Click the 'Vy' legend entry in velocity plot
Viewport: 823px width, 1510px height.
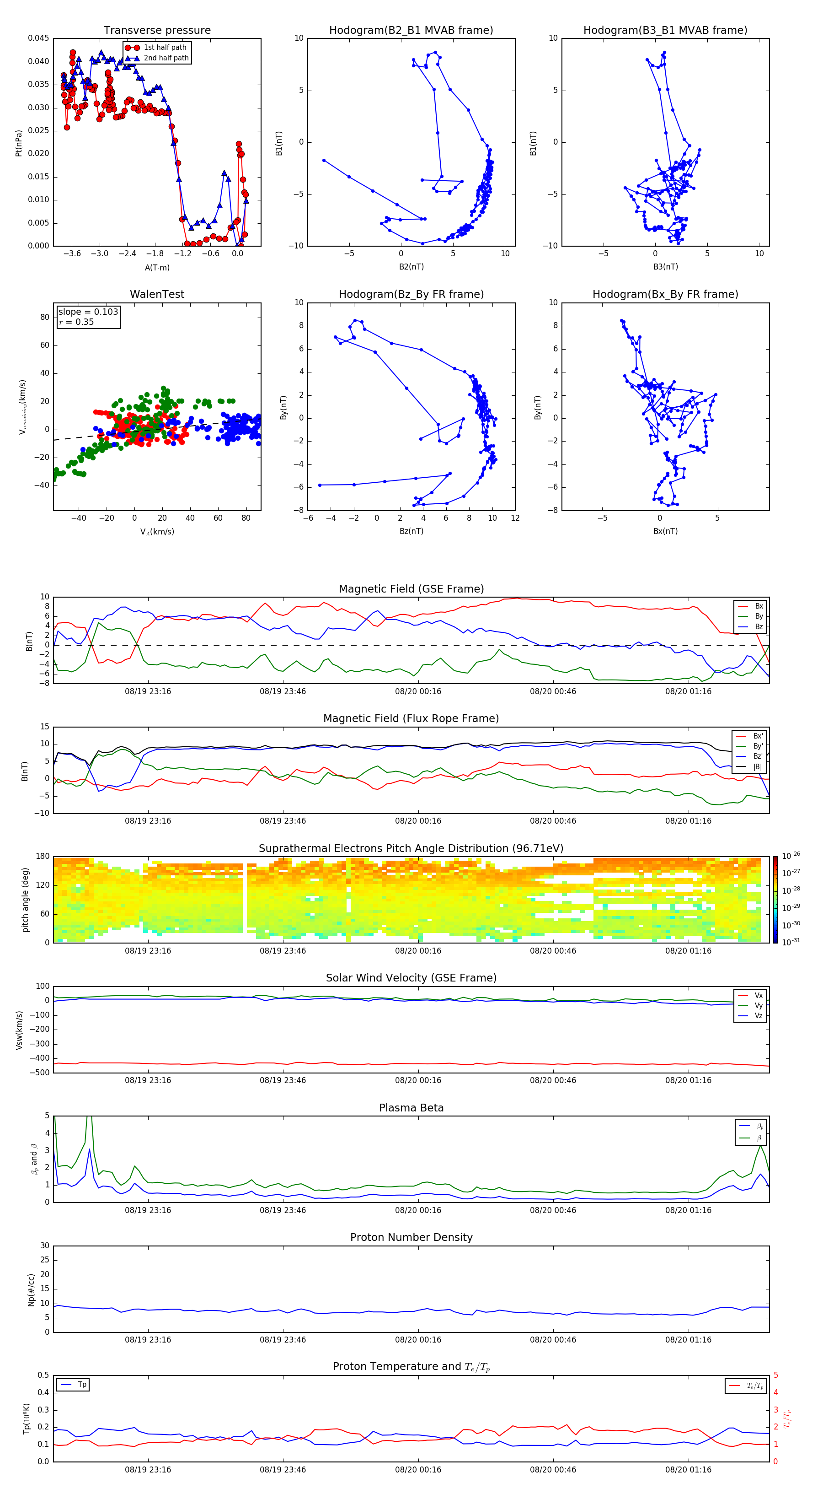751,1005
